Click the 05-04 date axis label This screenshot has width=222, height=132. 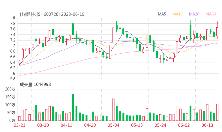pyautogui.click(x=113, y=125)
